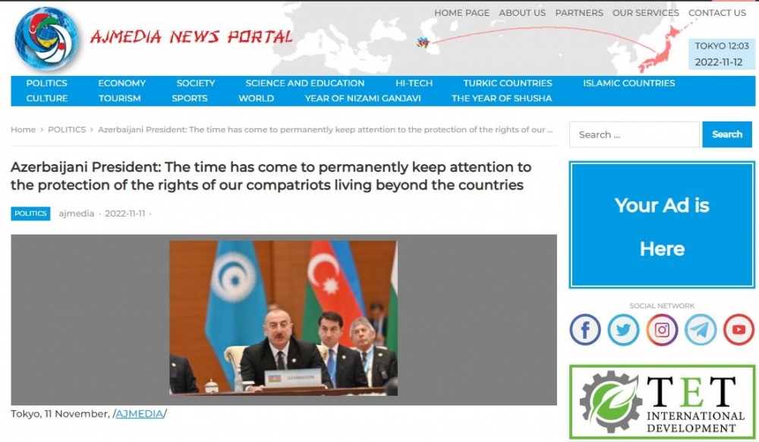Click the blue POLITICS category tag
759x442 pixels.
point(30,213)
